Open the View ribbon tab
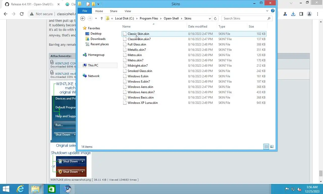The image size is (323, 194). [128, 11]
